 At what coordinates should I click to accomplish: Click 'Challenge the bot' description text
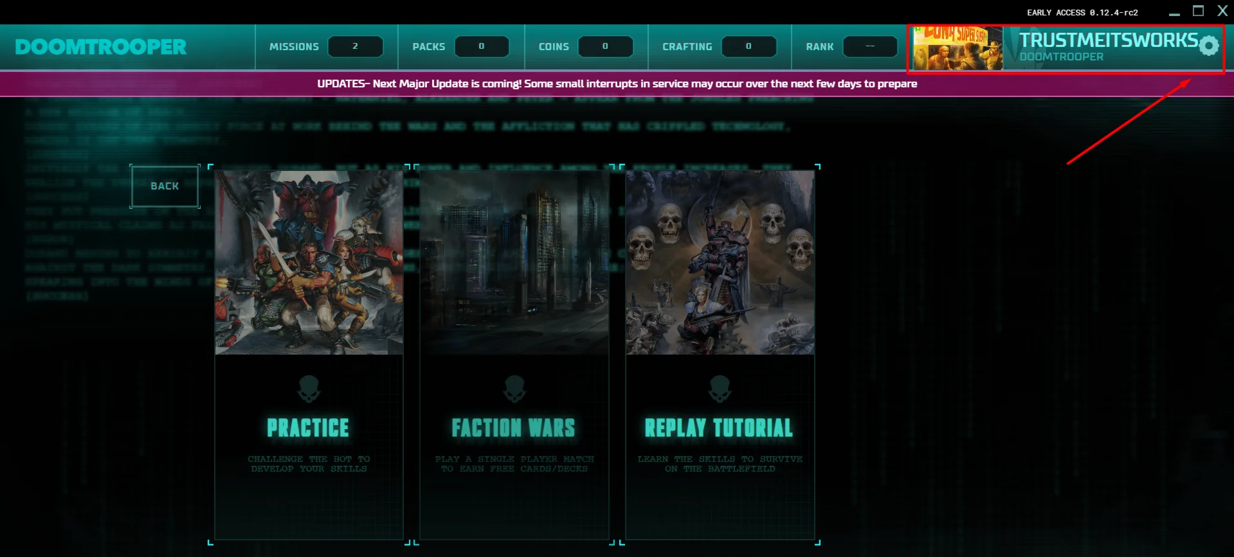tap(309, 464)
